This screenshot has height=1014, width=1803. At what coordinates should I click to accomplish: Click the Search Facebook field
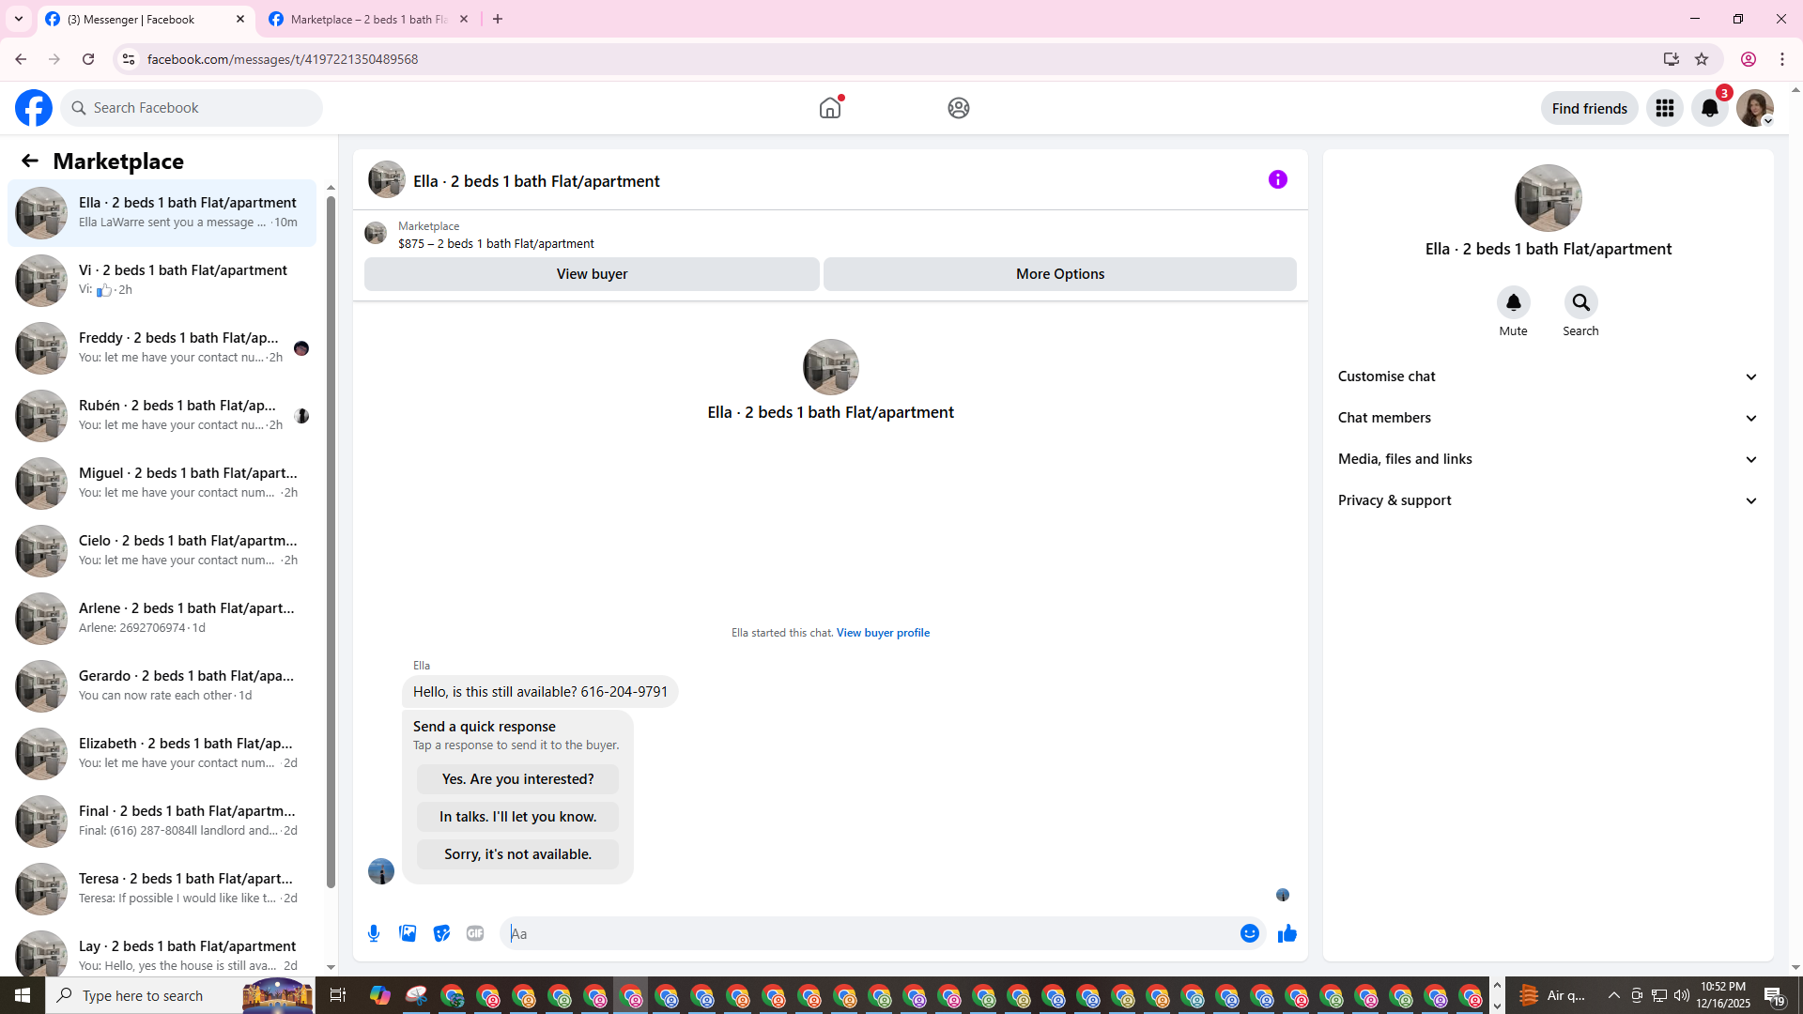193,108
